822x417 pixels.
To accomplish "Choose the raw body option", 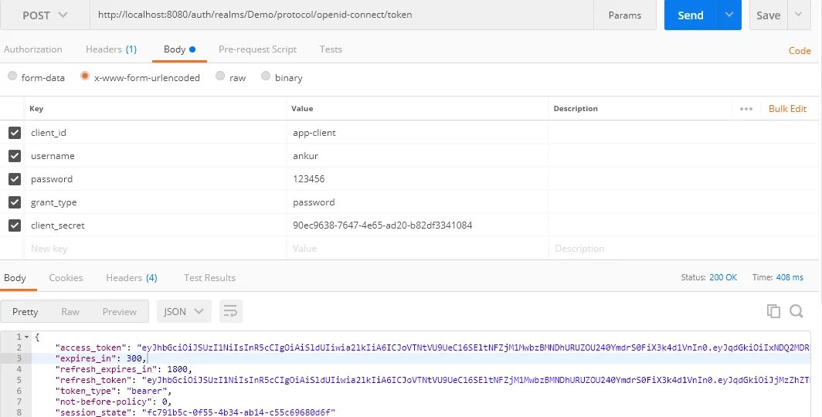I will click(220, 76).
